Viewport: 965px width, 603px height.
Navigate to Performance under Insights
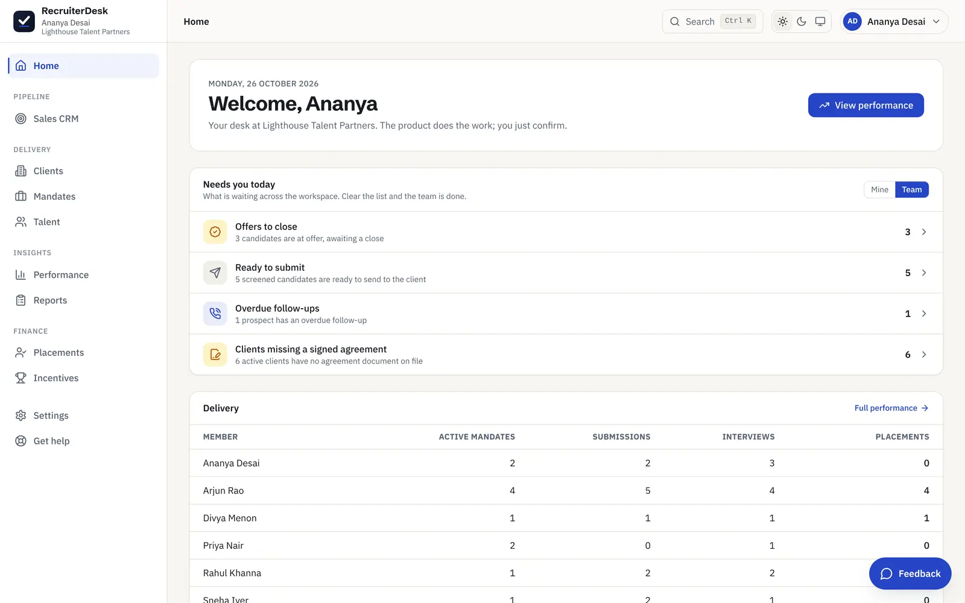click(x=83, y=275)
